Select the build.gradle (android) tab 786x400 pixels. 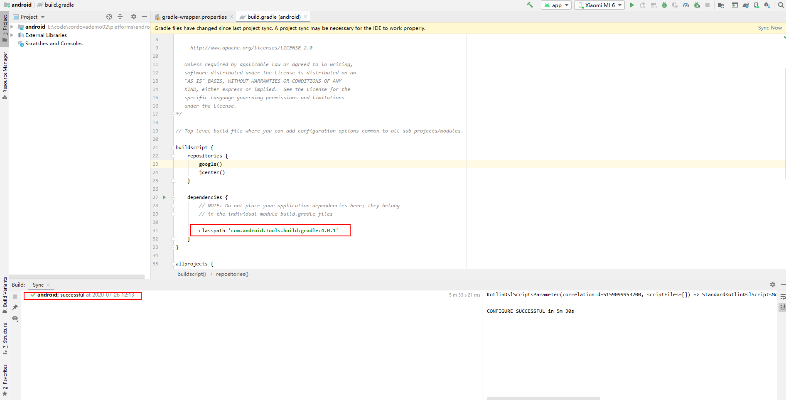pos(274,17)
